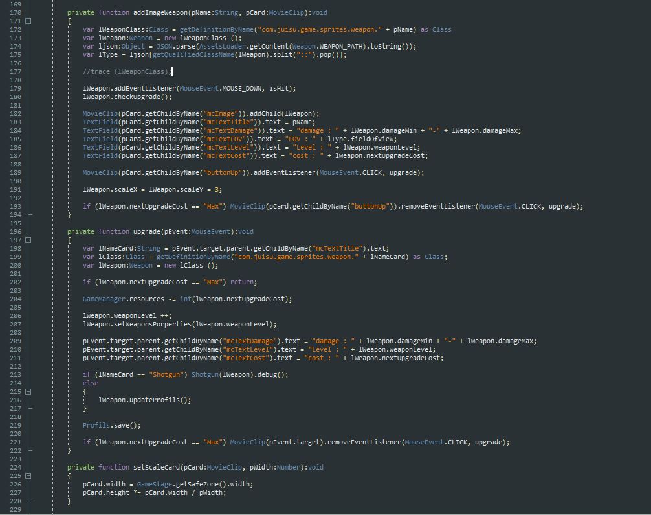Image resolution: width=651 pixels, height=515 pixels.
Task: Click the else keyword on line 214
Action: tap(91, 383)
